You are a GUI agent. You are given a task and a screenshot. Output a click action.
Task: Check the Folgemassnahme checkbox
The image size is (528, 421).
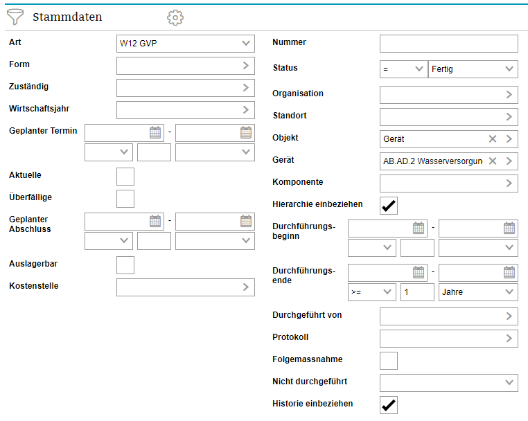[389, 361]
